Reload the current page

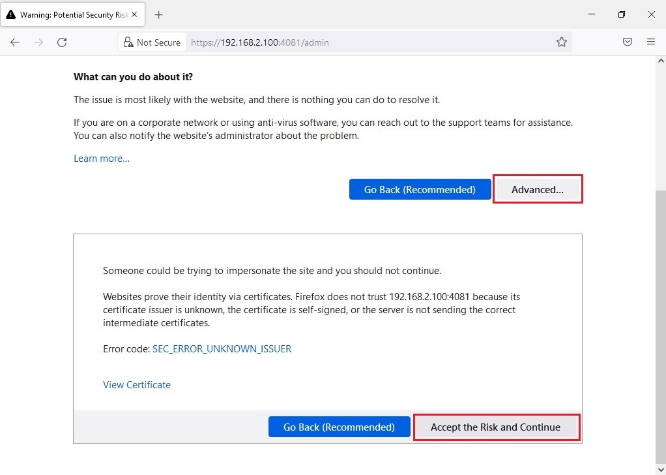62,42
